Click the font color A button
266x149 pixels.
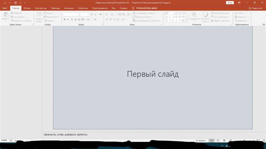95,19
